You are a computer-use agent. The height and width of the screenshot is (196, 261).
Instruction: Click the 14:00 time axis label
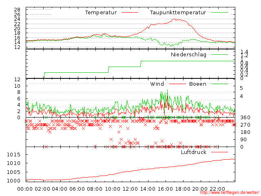click(x=148, y=189)
